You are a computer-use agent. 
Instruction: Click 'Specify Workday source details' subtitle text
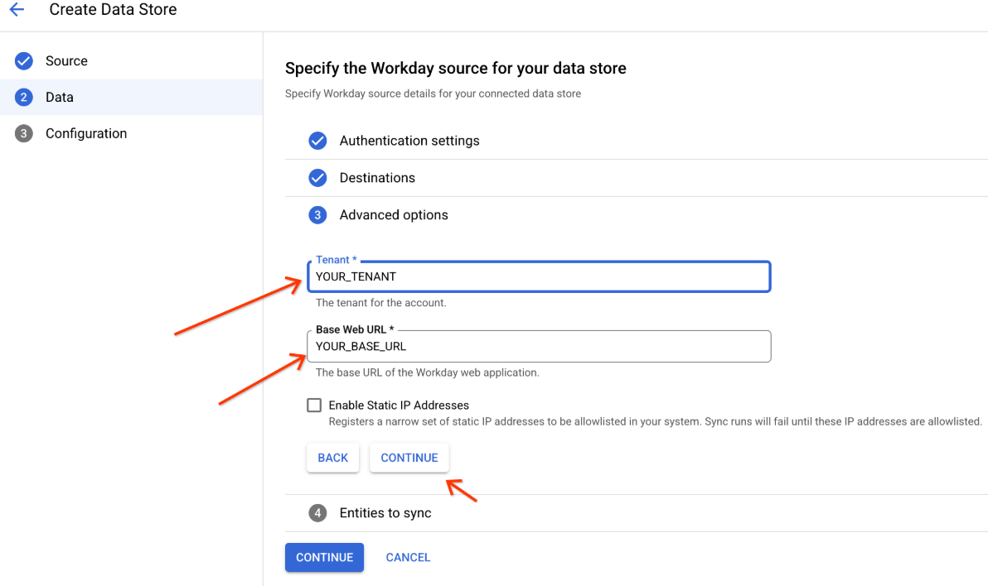tap(433, 94)
